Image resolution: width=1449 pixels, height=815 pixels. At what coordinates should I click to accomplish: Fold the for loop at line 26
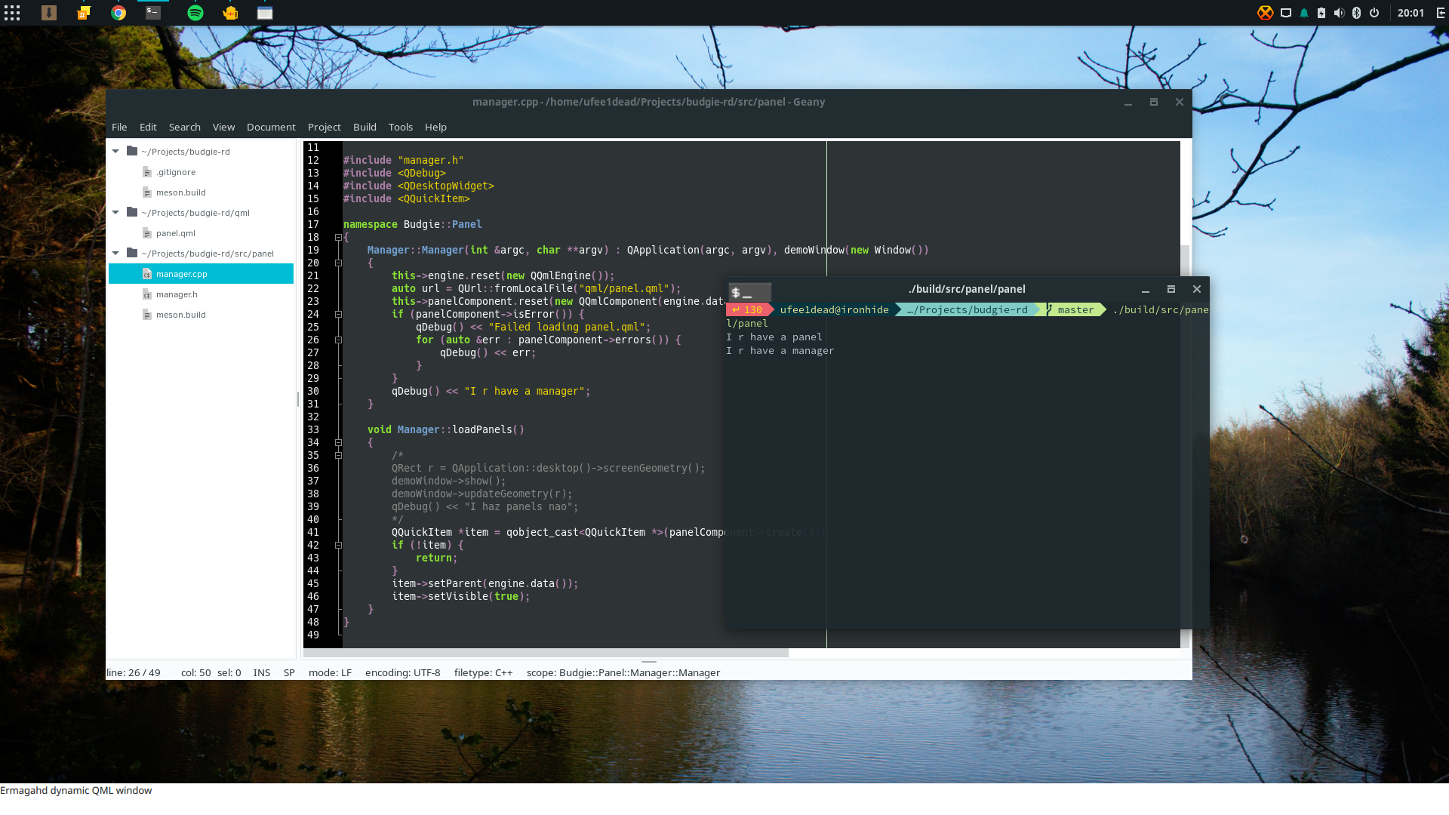point(338,340)
